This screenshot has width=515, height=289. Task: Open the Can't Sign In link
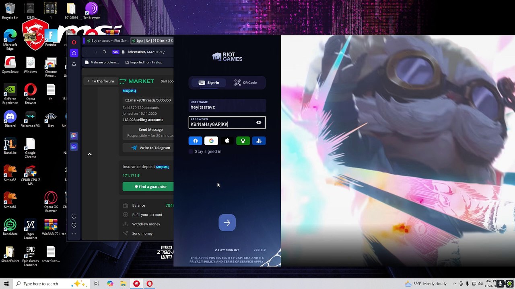227,250
